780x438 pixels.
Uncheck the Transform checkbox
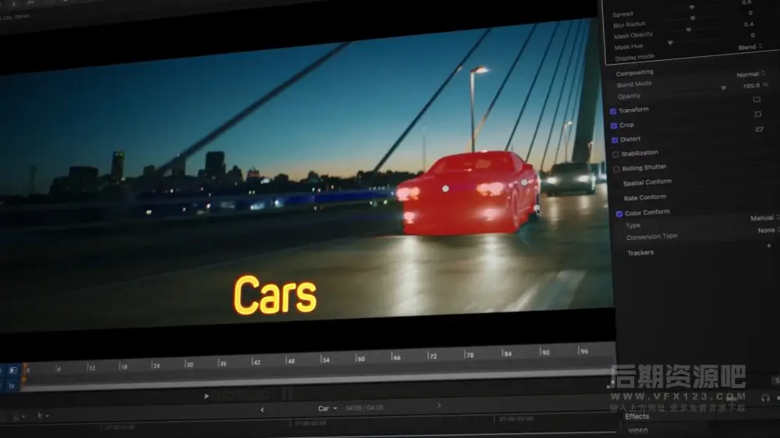coord(613,111)
